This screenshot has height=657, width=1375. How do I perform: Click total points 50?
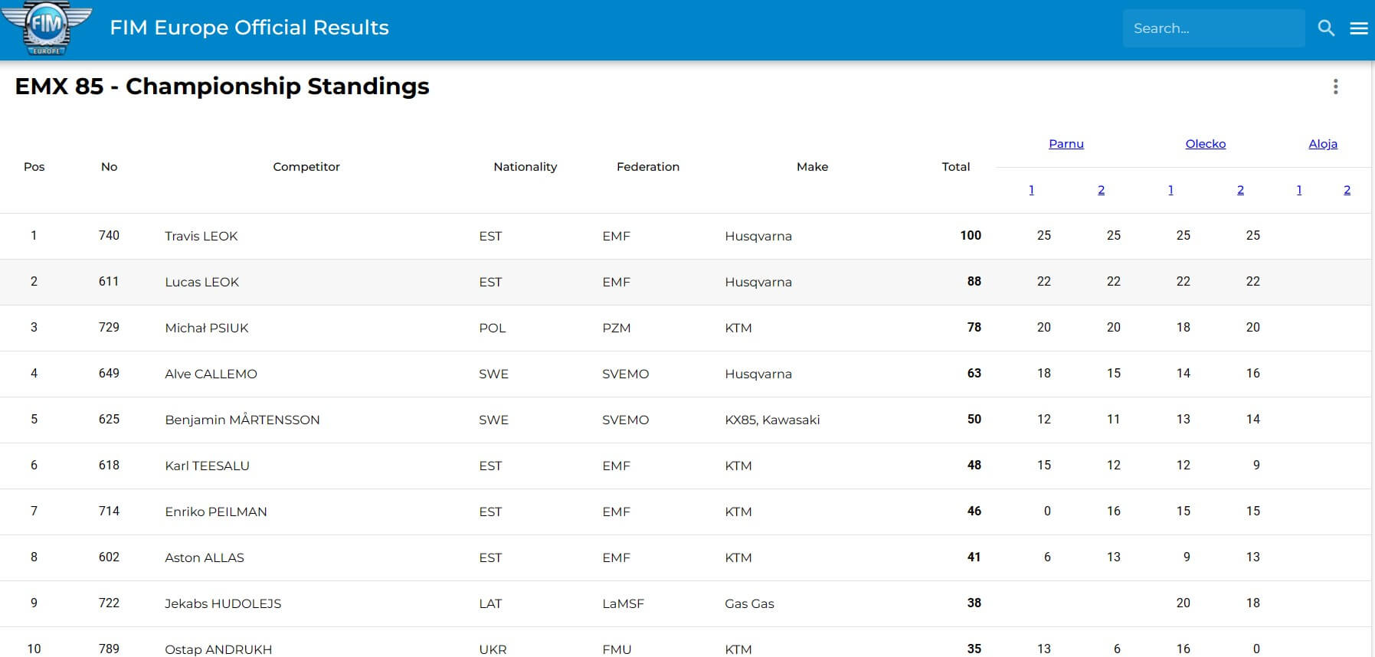(974, 420)
